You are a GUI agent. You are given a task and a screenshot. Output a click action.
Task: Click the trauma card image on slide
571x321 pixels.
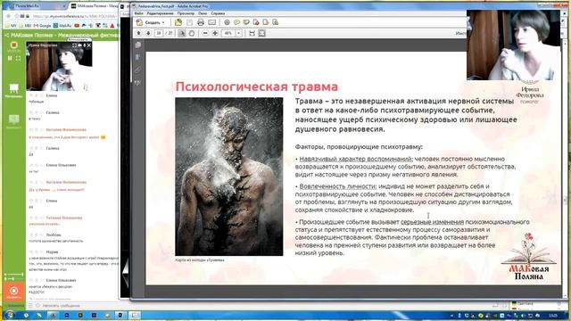pos(229,177)
